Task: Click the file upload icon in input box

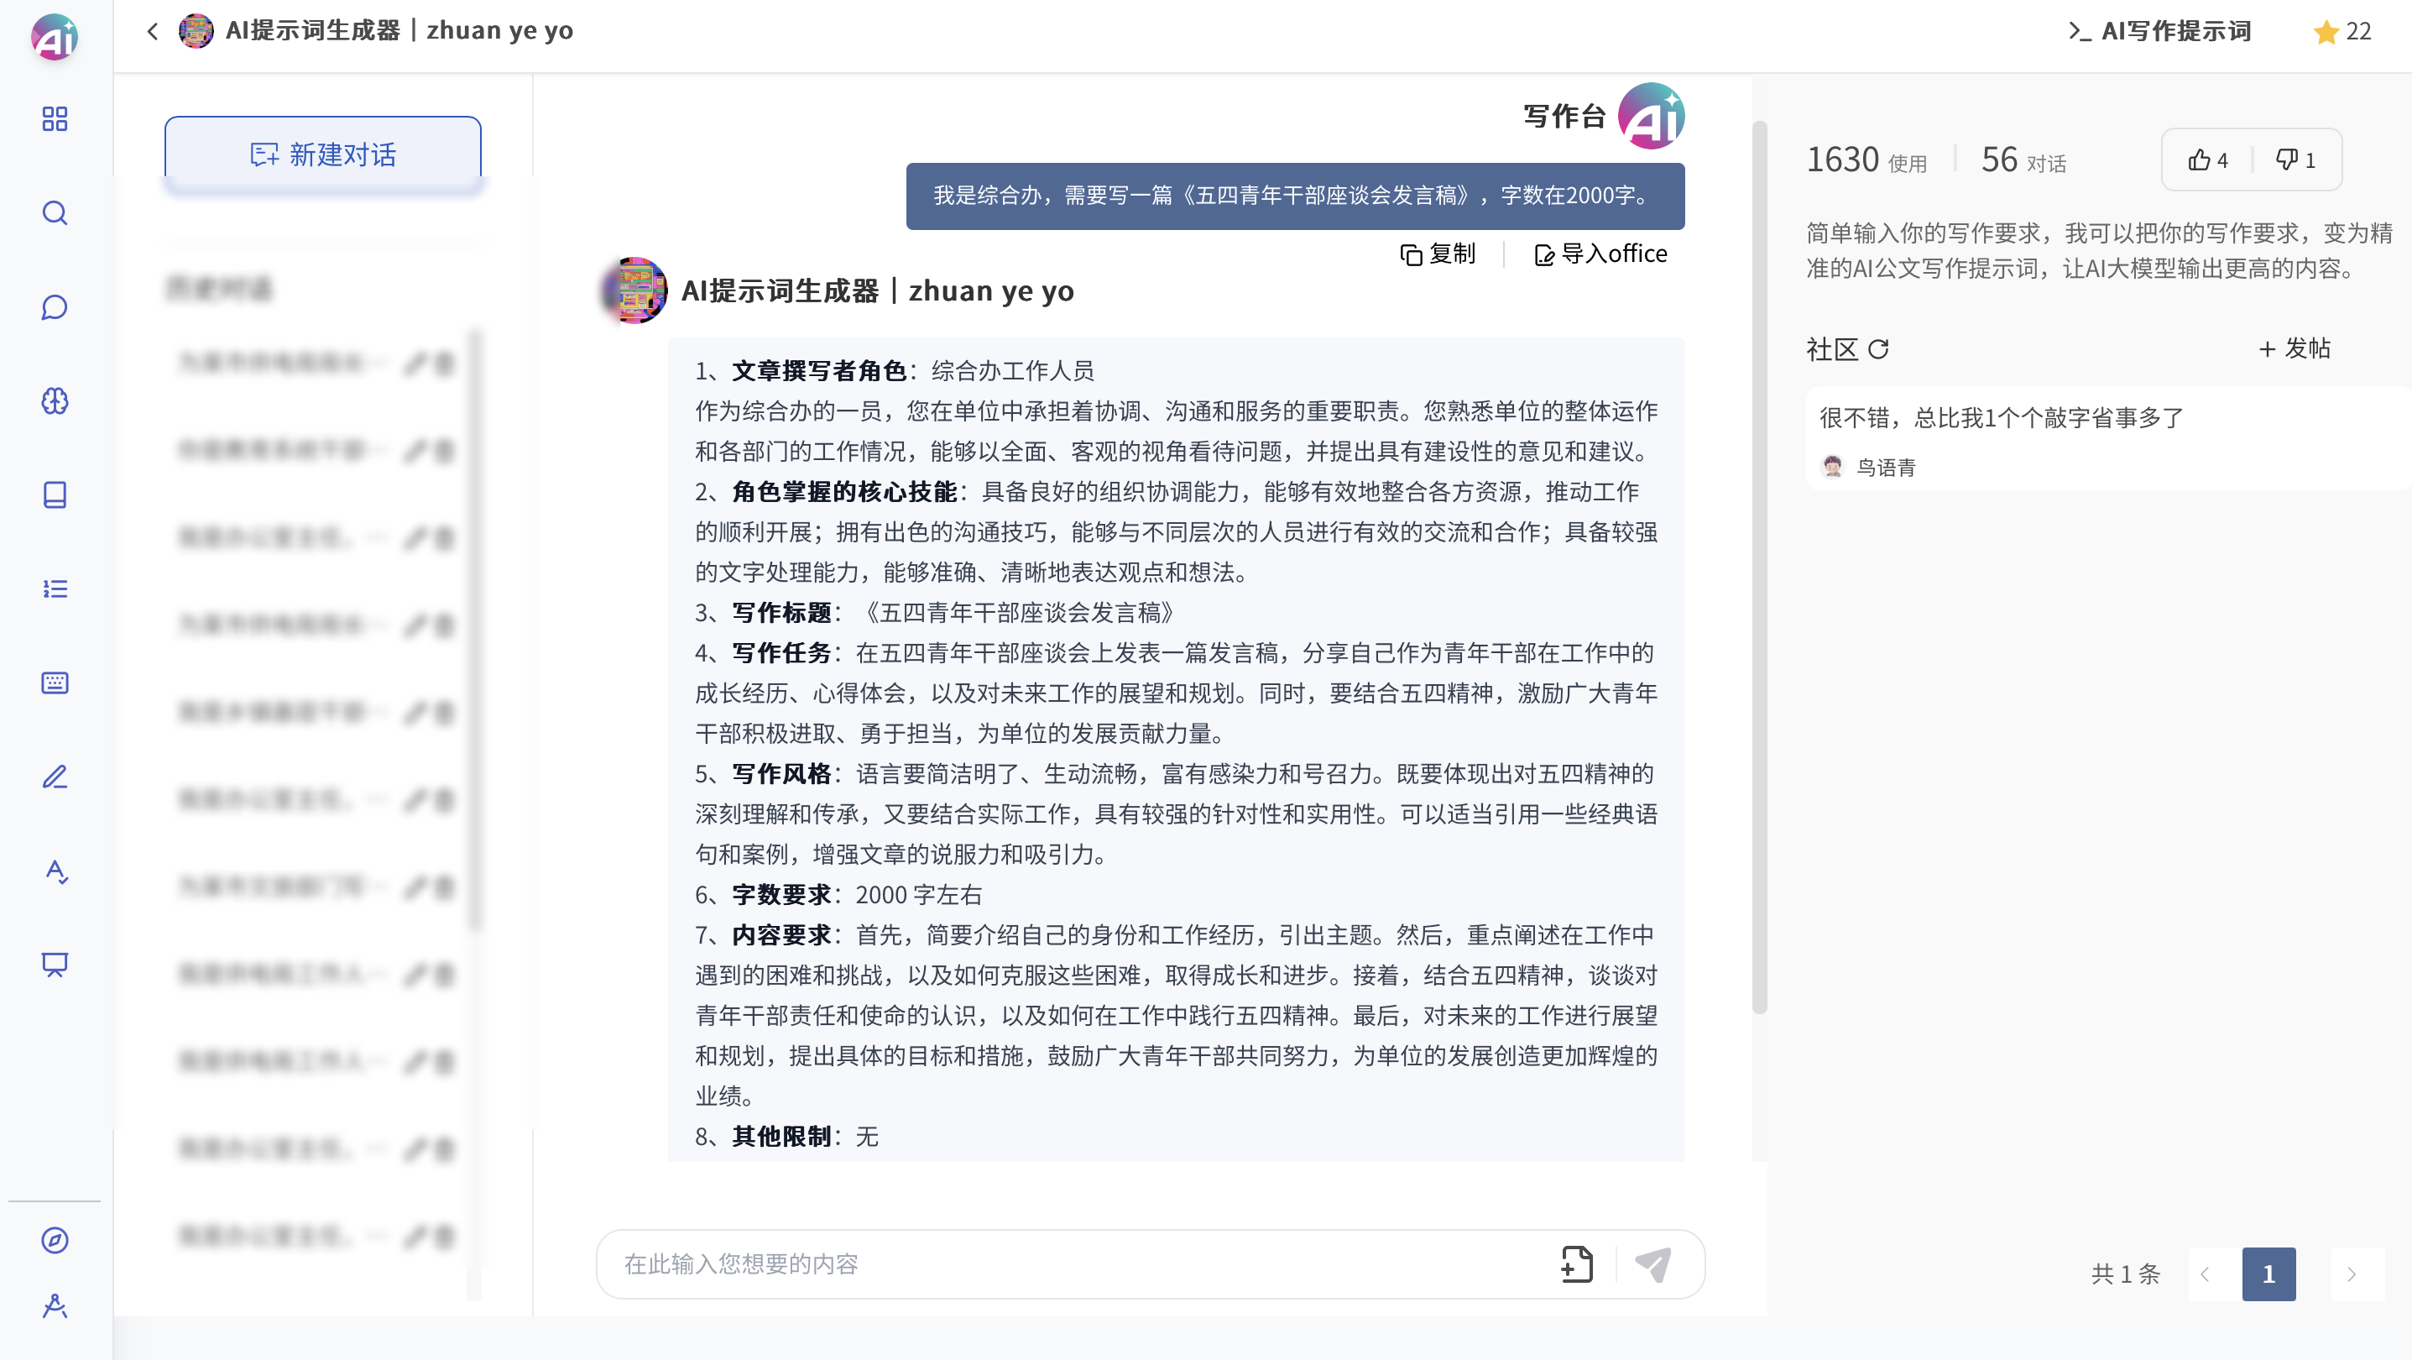Action: (1577, 1263)
